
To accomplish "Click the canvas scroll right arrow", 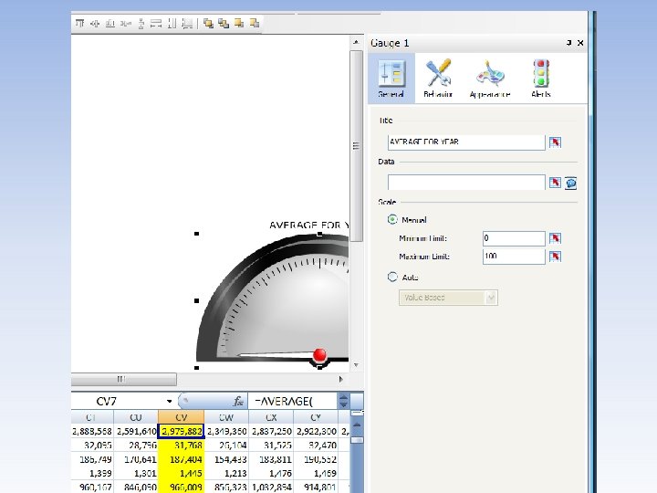I will click(x=340, y=379).
